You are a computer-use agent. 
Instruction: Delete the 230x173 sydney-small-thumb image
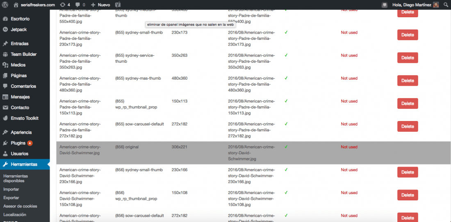pyautogui.click(x=408, y=35)
